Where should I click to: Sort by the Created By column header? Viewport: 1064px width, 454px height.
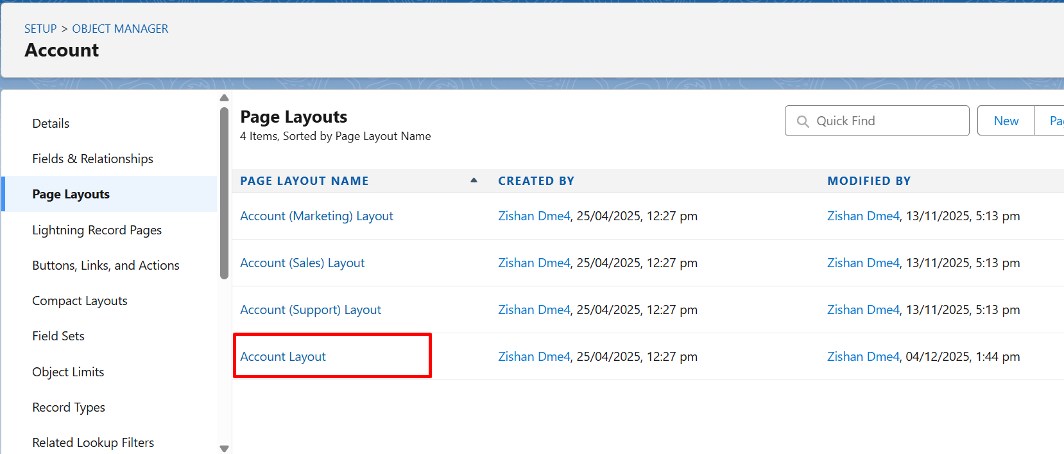tap(536, 181)
